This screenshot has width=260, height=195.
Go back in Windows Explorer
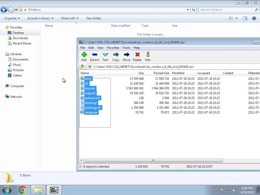(4, 10)
